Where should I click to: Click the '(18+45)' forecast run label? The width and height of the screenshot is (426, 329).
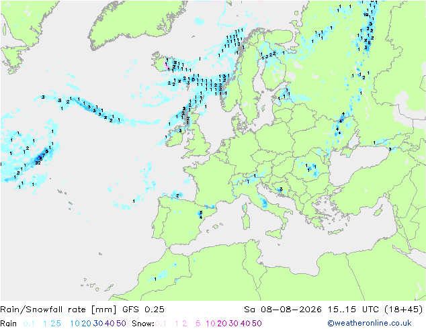(x=404, y=310)
